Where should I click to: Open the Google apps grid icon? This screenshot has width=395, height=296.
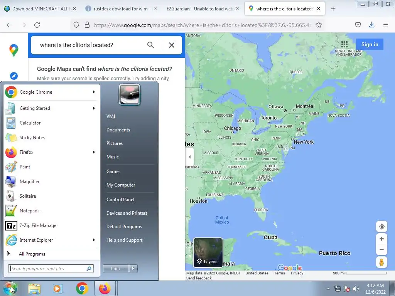[344, 45]
